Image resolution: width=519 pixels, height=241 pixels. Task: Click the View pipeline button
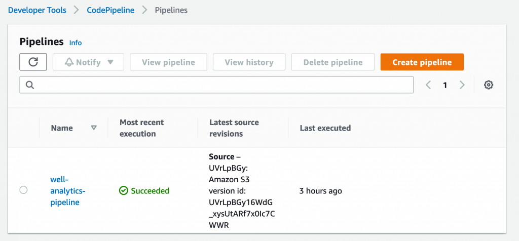[x=168, y=62]
